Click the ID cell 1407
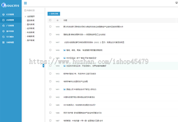This screenshot has width=178, height=122. click(x=58, y=120)
